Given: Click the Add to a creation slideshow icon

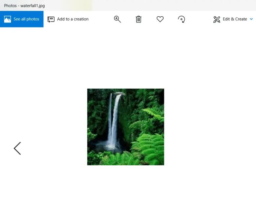Looking at the screenshot, I should click(x=51, y=19).
